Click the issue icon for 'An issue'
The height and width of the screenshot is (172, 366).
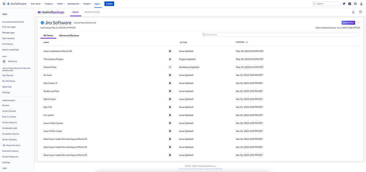pyautogui.click(x=170, y=75)
